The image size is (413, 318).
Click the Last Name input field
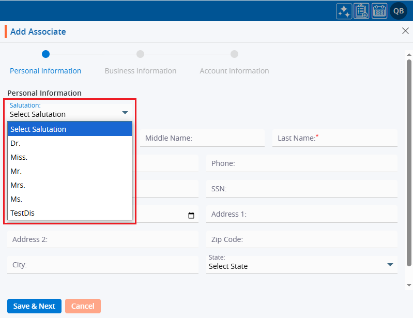click(x=334, y=138)
